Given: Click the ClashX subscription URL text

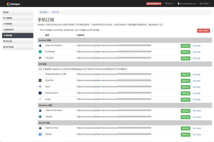Looking at the screenshot, I should point(114,134).
